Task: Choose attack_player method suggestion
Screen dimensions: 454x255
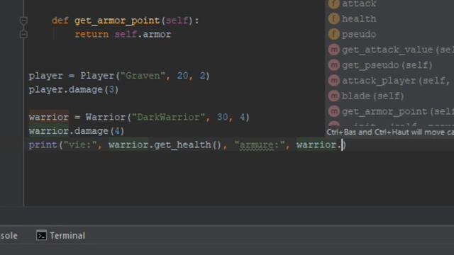Action: coord(389,80)
